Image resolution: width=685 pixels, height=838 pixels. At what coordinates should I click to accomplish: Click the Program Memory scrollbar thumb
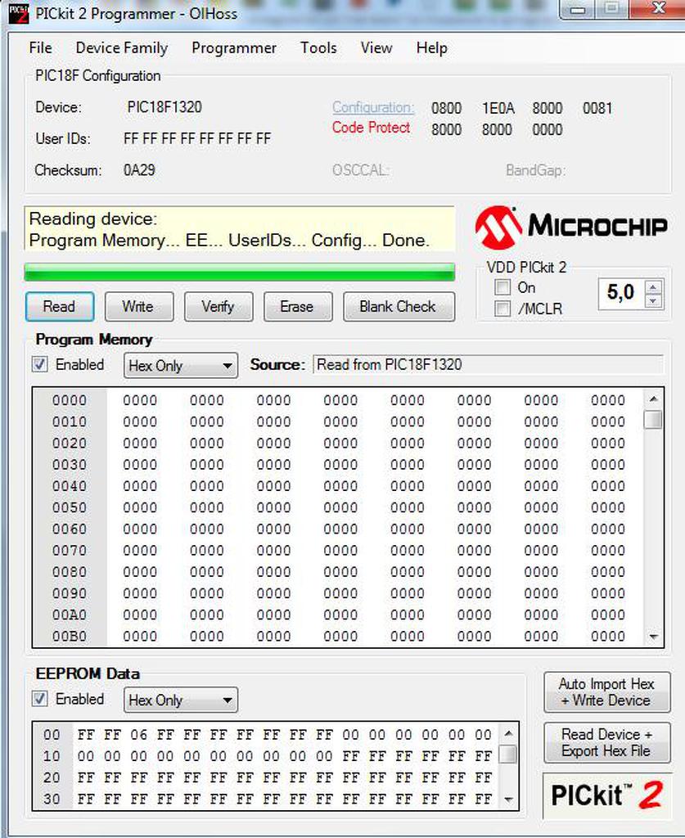point(653,419)
